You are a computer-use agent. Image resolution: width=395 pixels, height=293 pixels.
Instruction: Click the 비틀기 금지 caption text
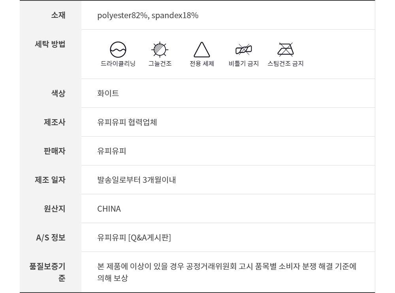pos(244,64)
